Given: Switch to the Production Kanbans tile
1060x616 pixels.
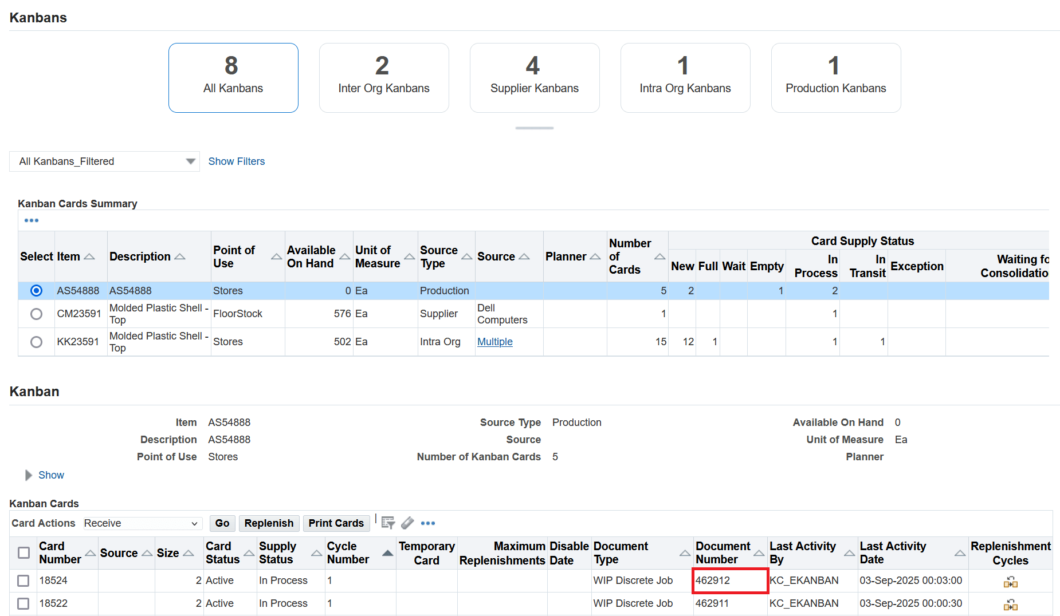Looking at the screenshot, I should tap(835, 77).
